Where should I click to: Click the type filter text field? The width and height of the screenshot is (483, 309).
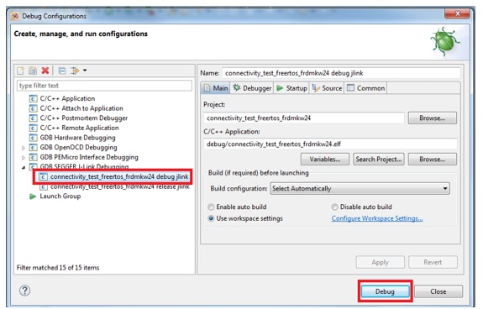104,86
